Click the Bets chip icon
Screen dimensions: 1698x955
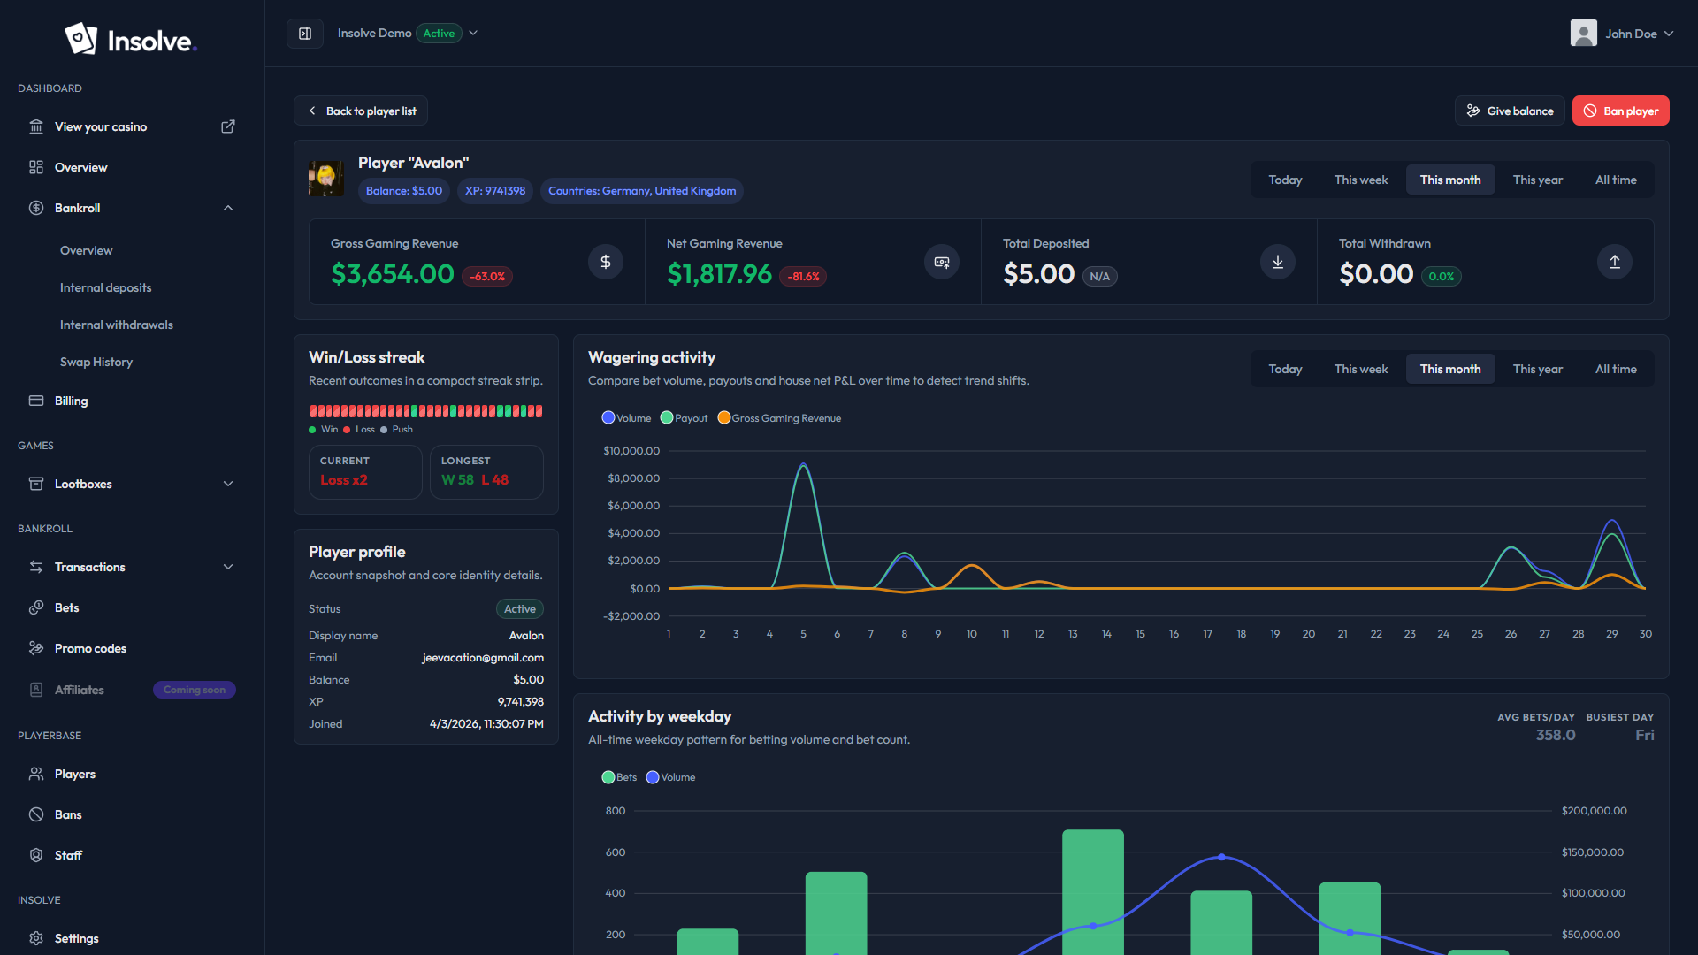36,607
